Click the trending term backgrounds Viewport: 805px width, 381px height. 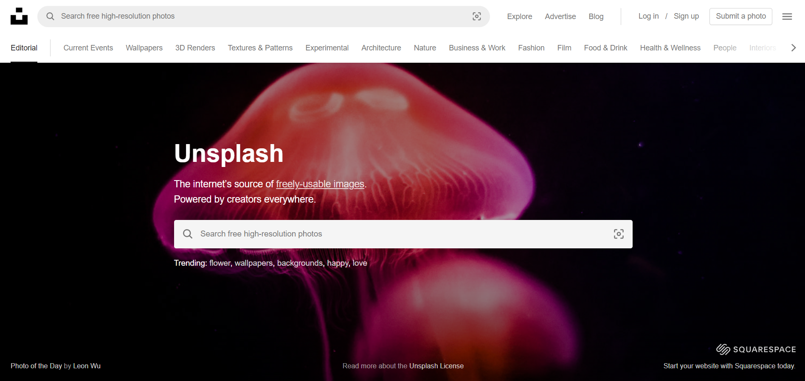tap(300, 263)
